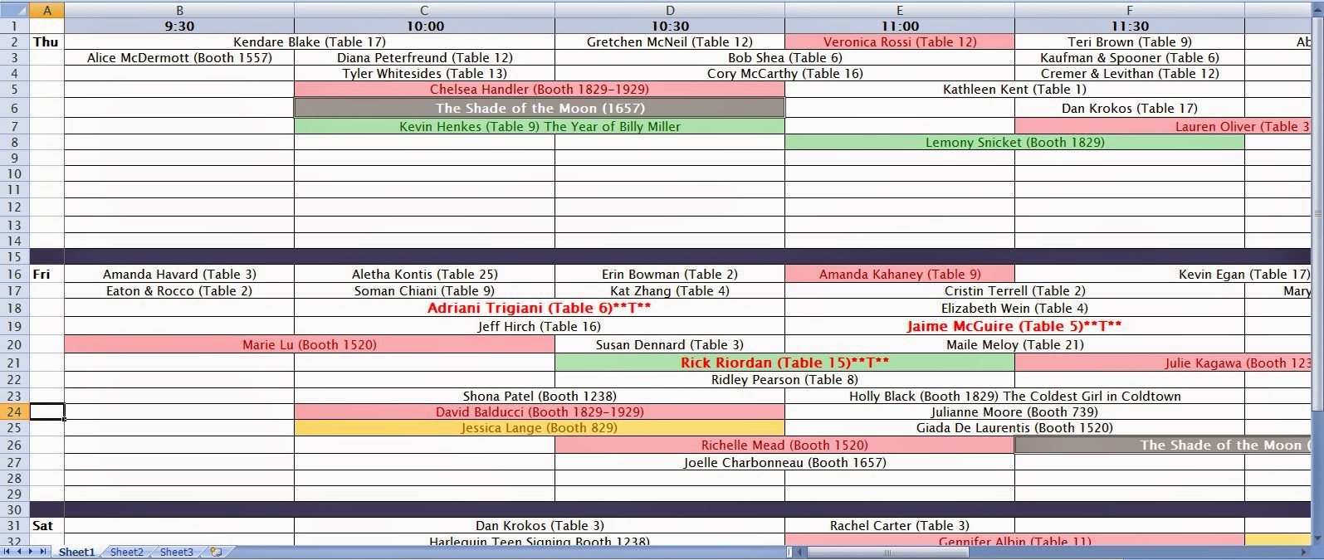Select Jessica Lange (Booth 829) cell
This screenshot has height=560, width=1324.
click(x=540, y=428)
